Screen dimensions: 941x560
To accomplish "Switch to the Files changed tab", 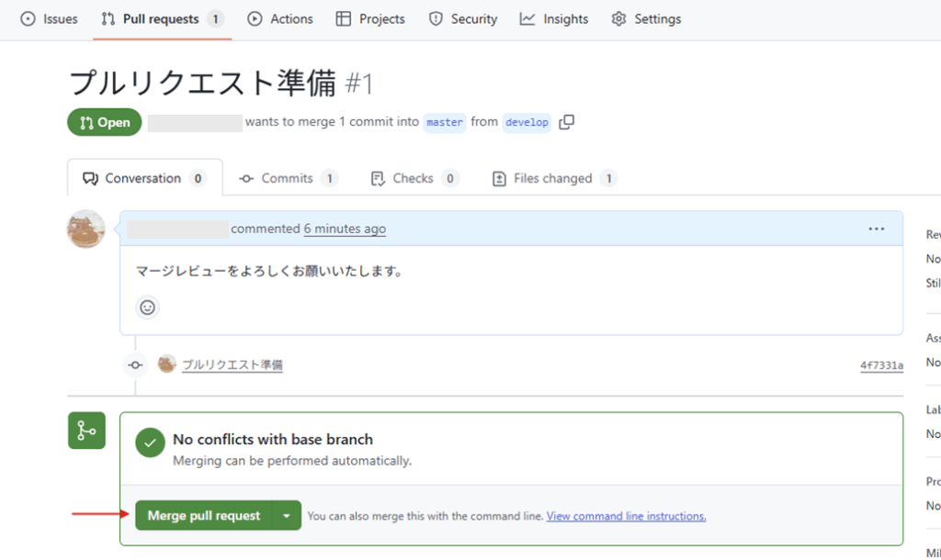I will (554, 178).
